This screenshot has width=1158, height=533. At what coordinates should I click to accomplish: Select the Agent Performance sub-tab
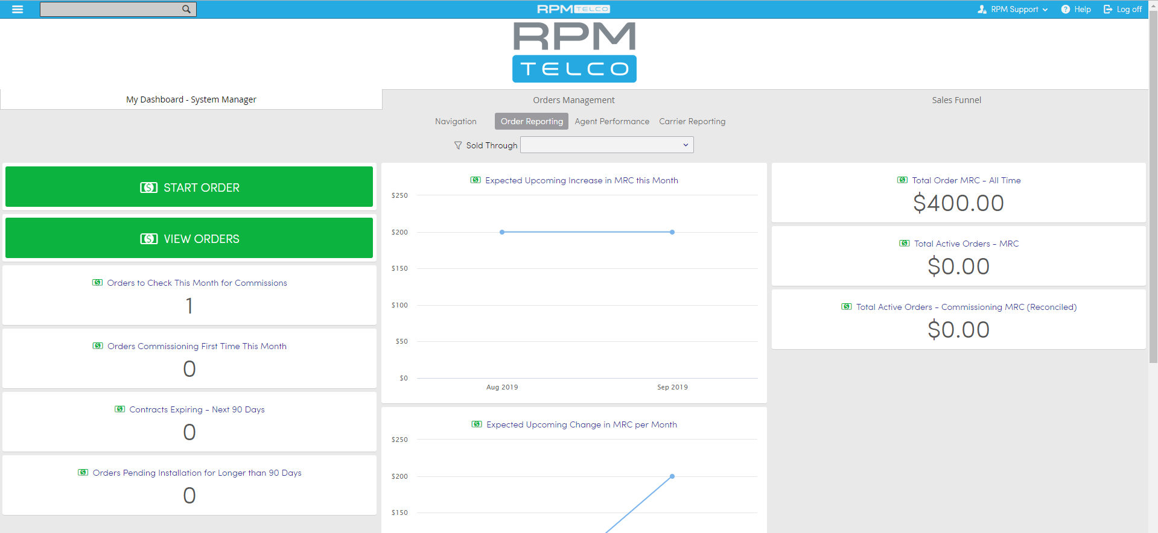612,121
